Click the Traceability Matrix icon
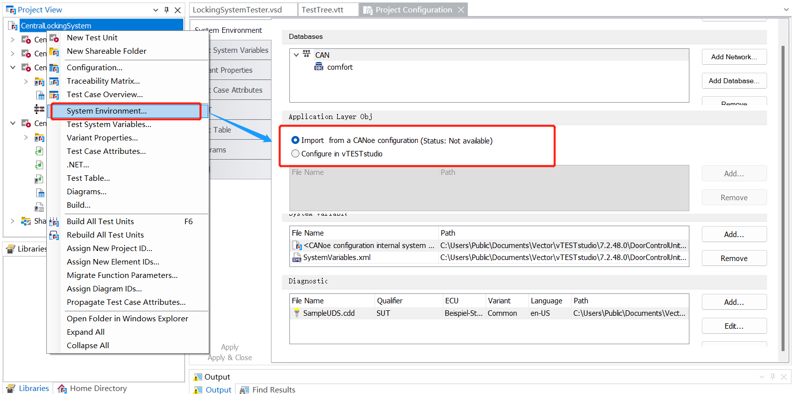This screenshot has width=794, height=394. click(x=54, y=81)
